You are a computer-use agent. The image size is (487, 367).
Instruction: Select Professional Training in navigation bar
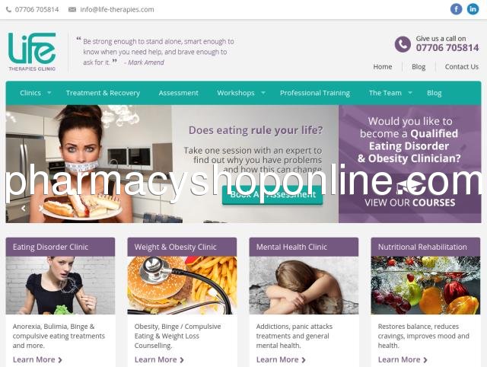(x=314, y=93)
